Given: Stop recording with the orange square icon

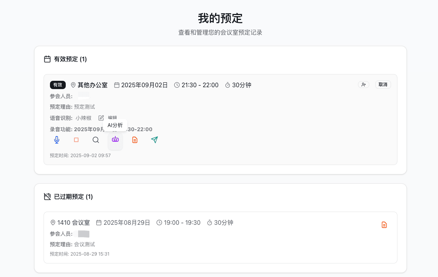Looking at the screenshot, I should [x=76, y=140].
